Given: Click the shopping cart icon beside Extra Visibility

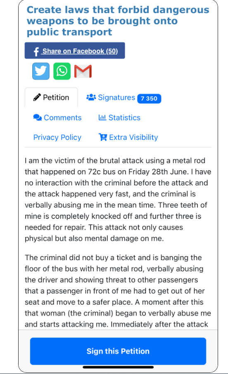Looking at the screenshot, I should [103, 137].
